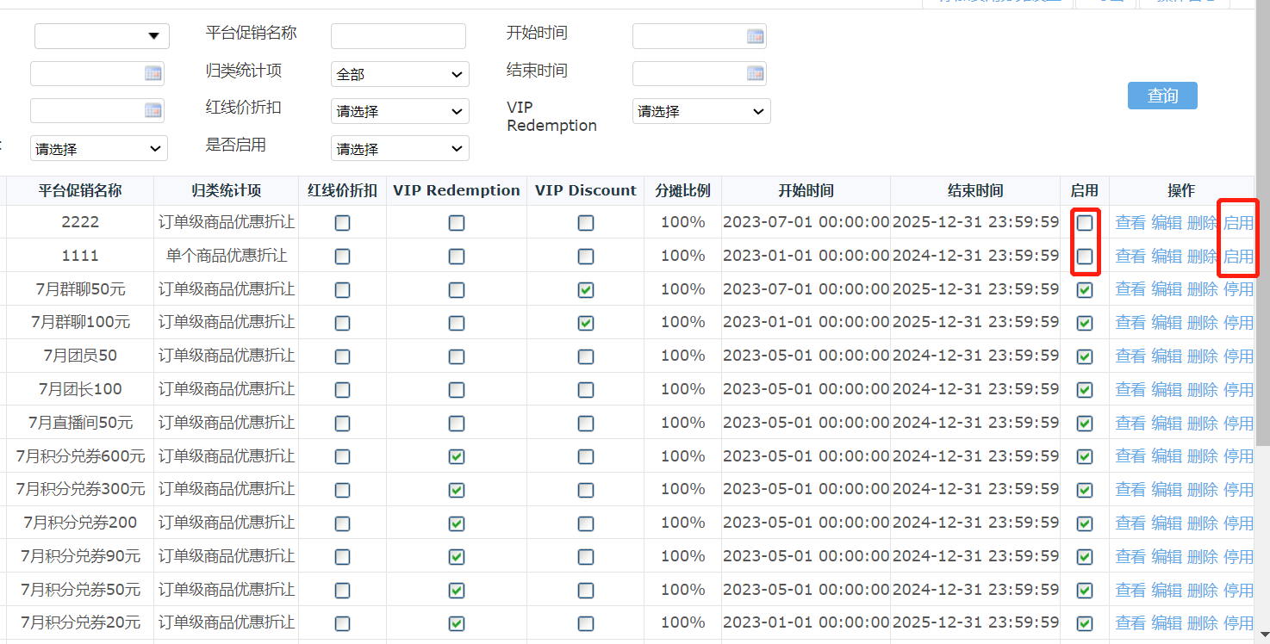Expand the 归类统计项 dropdown showing 全部

tap(400, 74)
